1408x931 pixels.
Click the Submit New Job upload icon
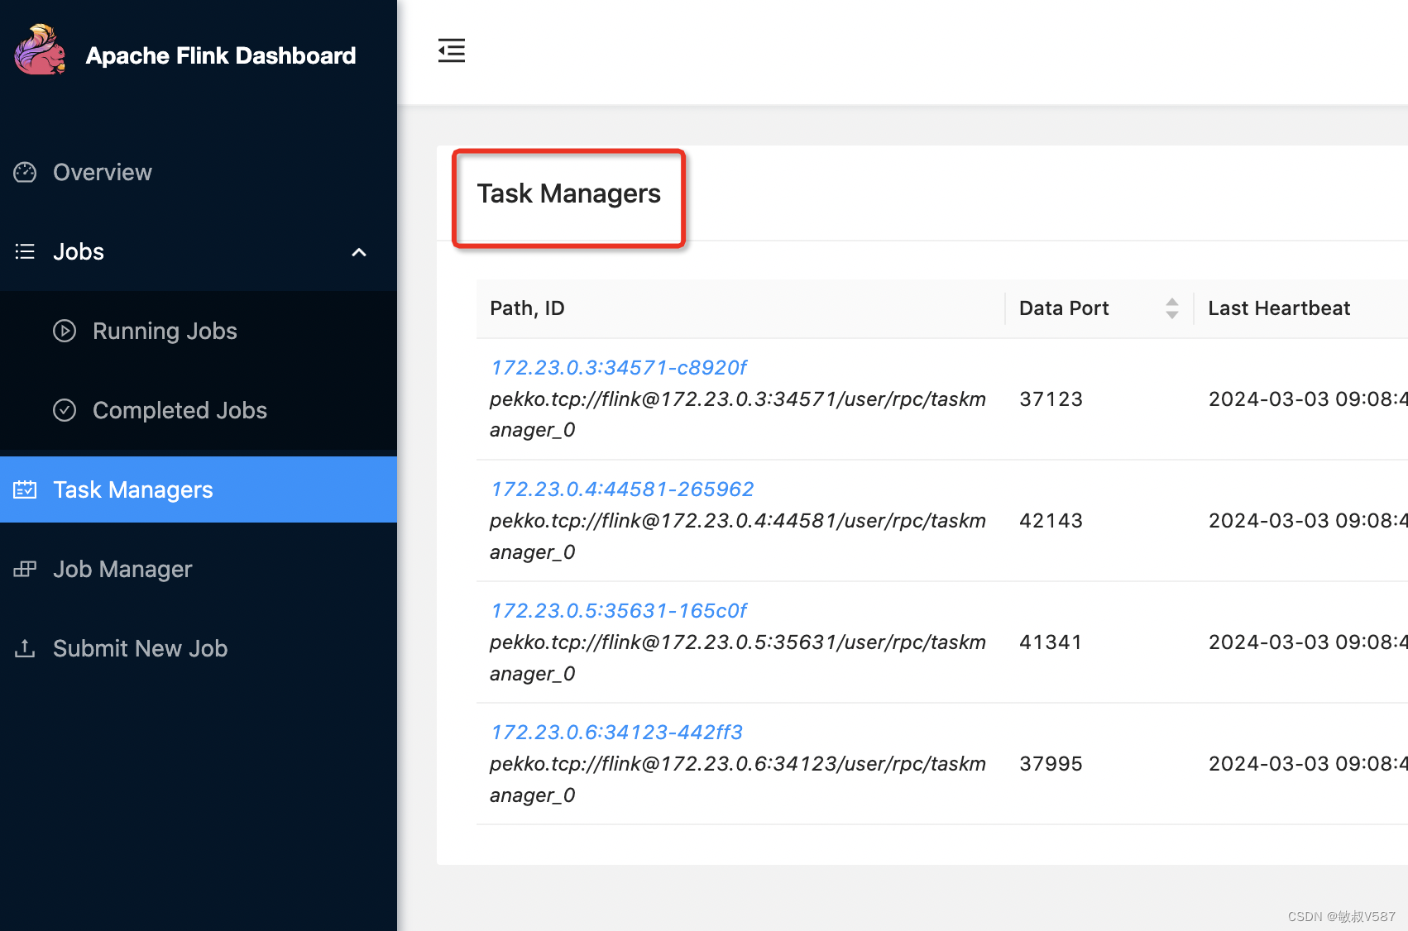click(25, 648)
